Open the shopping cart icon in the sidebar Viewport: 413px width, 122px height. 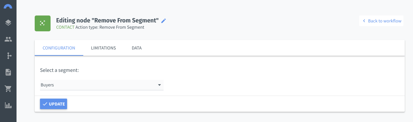click(8, 89)
